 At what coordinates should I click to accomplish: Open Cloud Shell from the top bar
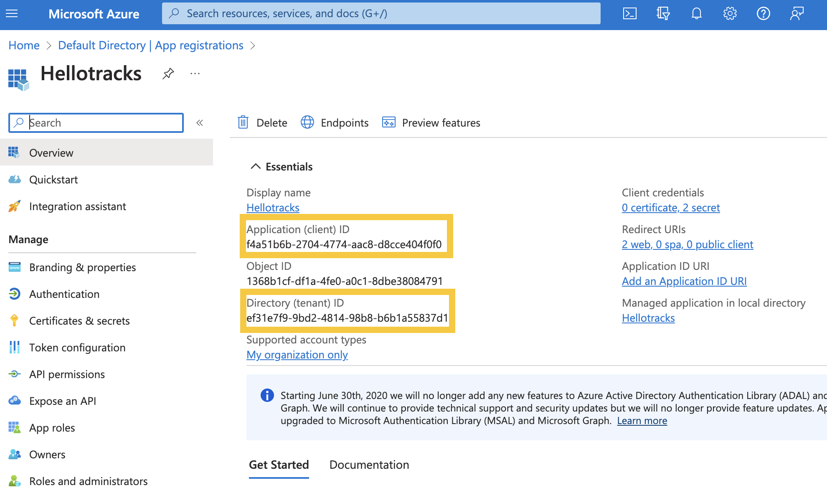click(629, 14)
